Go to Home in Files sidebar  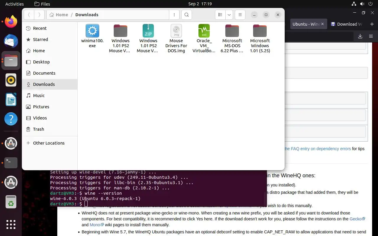tap(50, 51)
